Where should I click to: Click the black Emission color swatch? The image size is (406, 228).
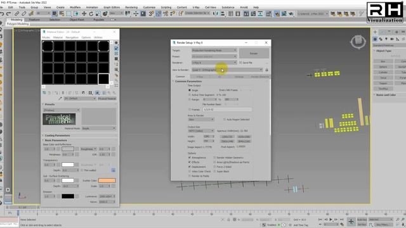click(x=68, y=196)
